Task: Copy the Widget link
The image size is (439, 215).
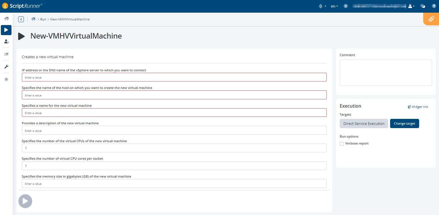Action: [418, 107]
